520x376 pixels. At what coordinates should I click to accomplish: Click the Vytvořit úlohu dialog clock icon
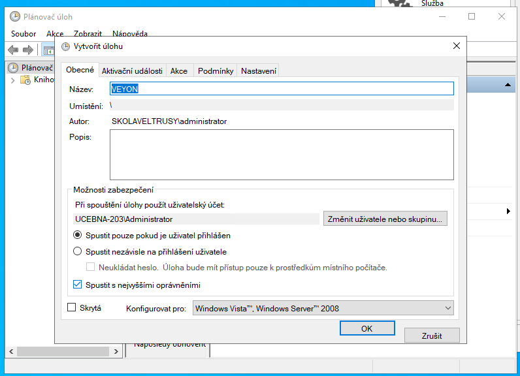point(65,46)
